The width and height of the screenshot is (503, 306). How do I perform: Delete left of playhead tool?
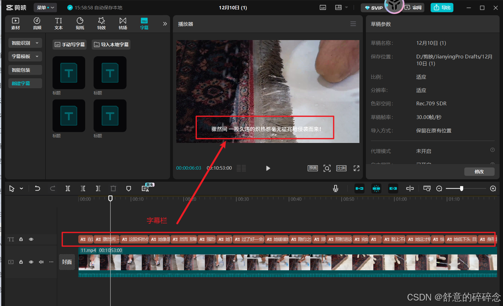click(83, 189)
